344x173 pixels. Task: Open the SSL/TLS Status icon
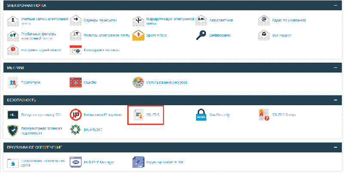click(264, 115)
